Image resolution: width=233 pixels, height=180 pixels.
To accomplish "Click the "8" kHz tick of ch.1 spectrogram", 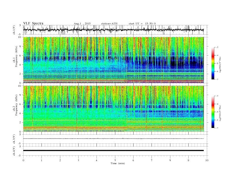I will pyautogui.click(x=20, y=46).
